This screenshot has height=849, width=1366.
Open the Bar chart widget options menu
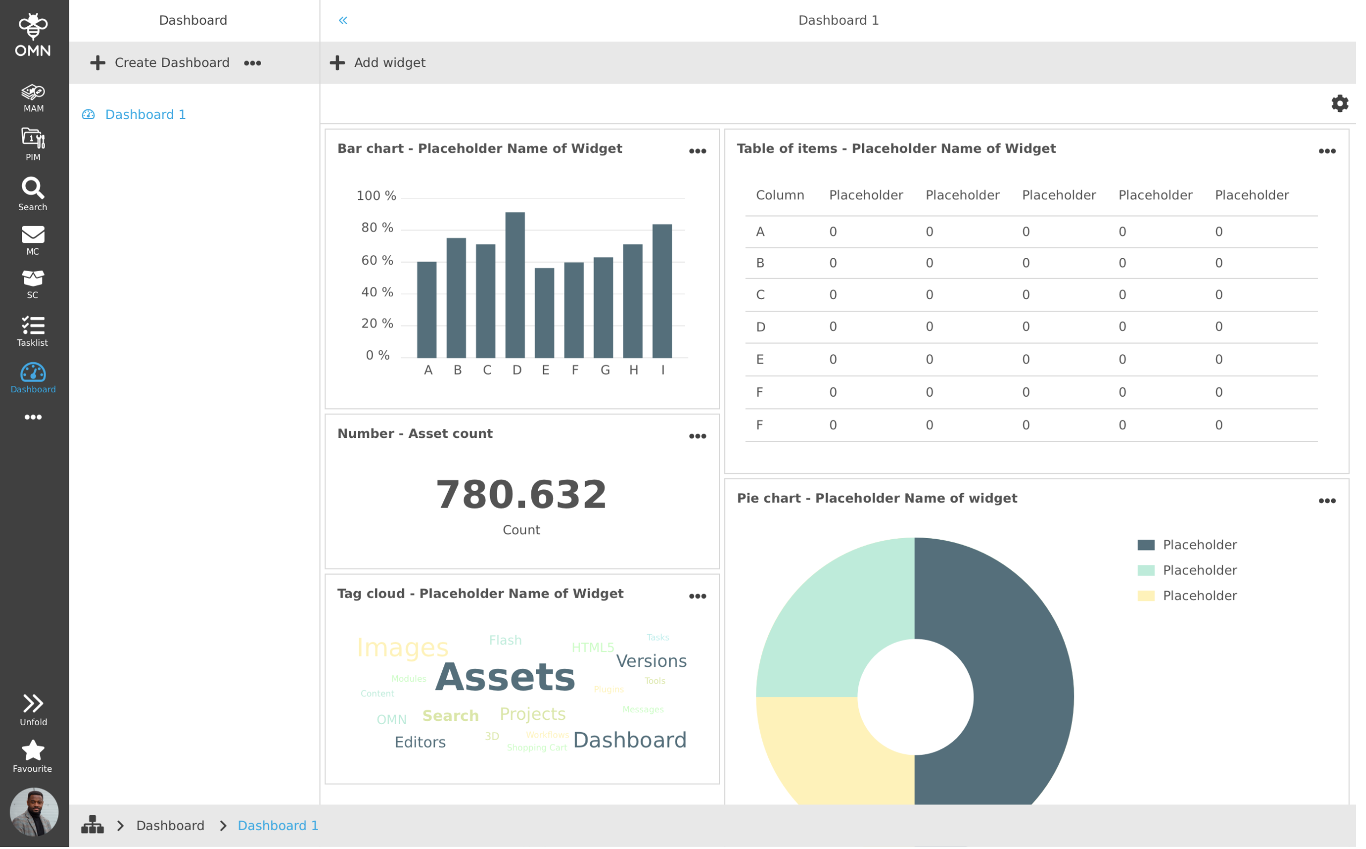tap(697, 151)
